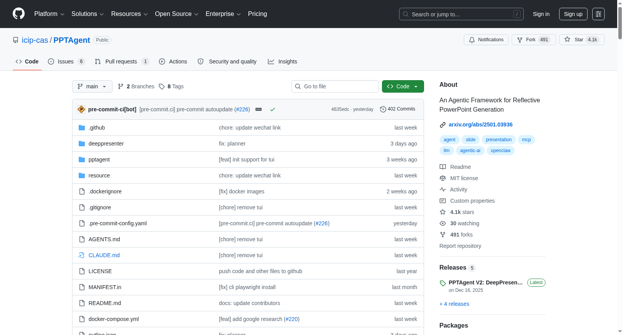The image size is (623, 335).
Task: Click the Search or jump to field
Action: point(461,14)
